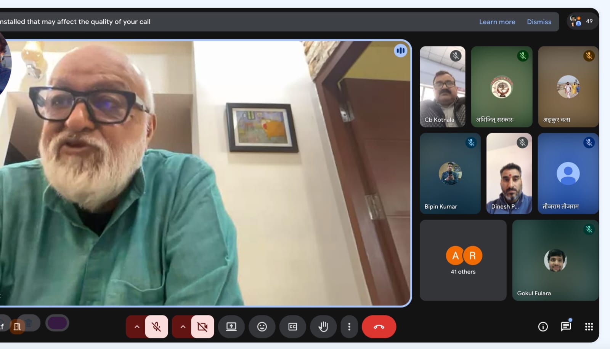Click the red leave call button

click(379, 327)
